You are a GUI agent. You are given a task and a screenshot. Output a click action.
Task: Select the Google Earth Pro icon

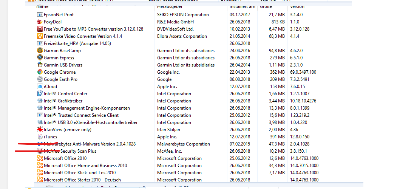[40, 79]
